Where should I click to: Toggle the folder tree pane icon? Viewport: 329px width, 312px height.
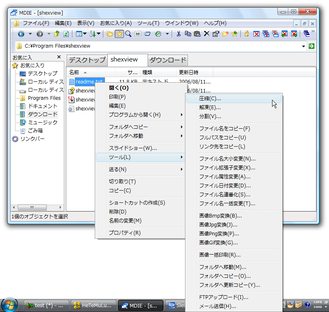click(x=110, y=34)
